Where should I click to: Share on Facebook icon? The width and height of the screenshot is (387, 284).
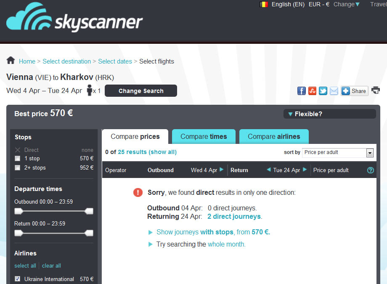pos(301,91)
